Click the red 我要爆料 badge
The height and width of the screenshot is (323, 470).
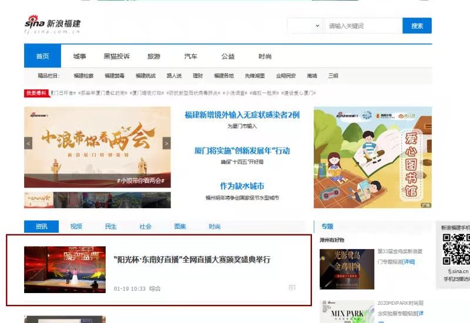(36, 93)
